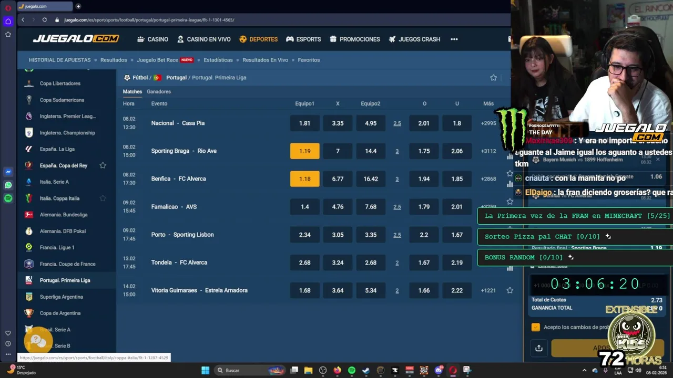The height and width of the screenshot is (378, 673).
Task: Expand total line 2.5 for Nacional - Casa Pia
Action: coord(397,123)
